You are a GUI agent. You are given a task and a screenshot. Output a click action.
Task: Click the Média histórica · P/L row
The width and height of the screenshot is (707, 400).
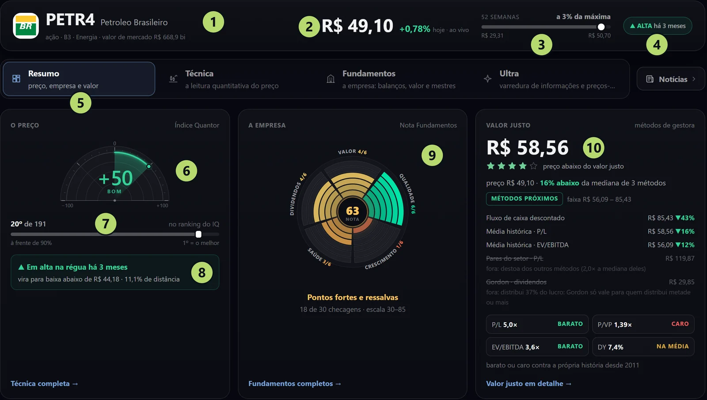[590, 231]
